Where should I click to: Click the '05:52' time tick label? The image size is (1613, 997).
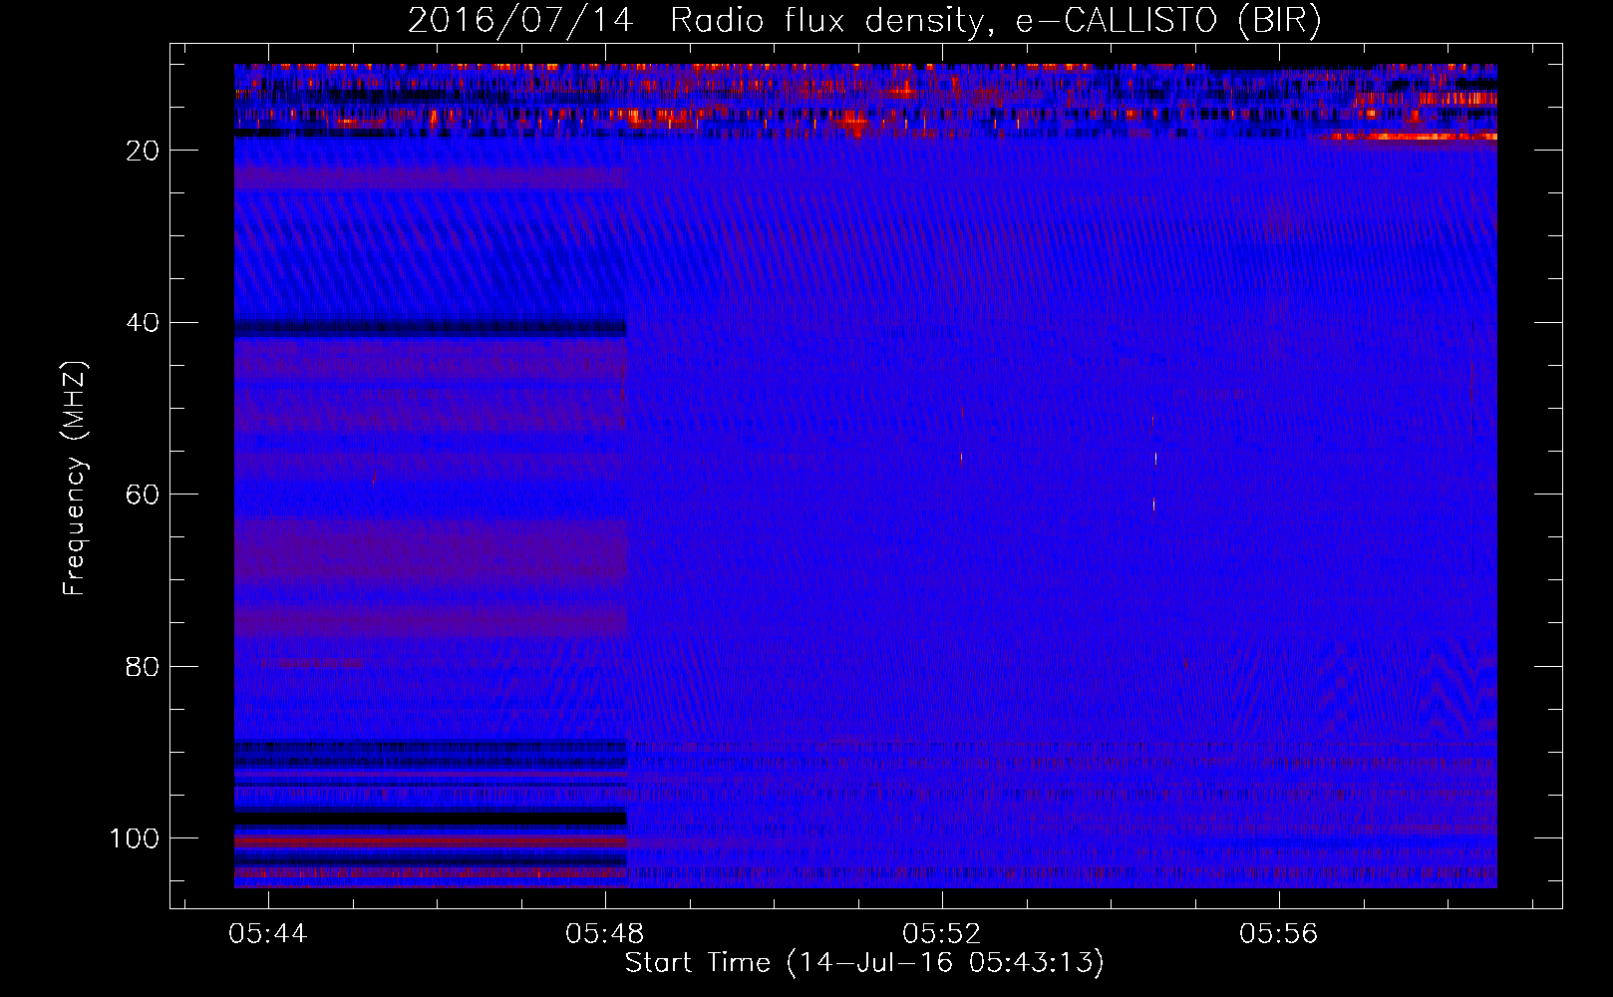pyautogui.click(x=942, y=934)
